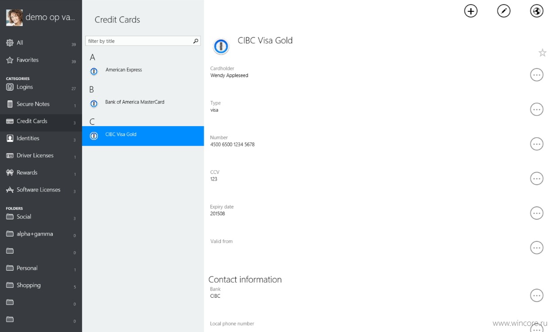The image size is (553, 332).
Task: Open the Driver Licenses category
Action: click(41, 155)
